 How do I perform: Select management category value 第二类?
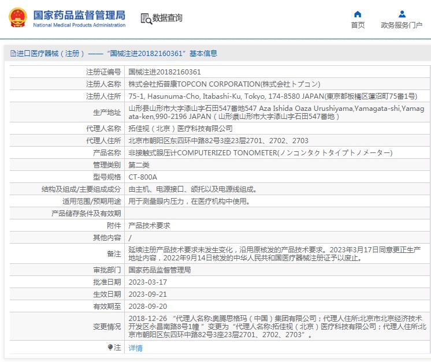tap(139, 165)
